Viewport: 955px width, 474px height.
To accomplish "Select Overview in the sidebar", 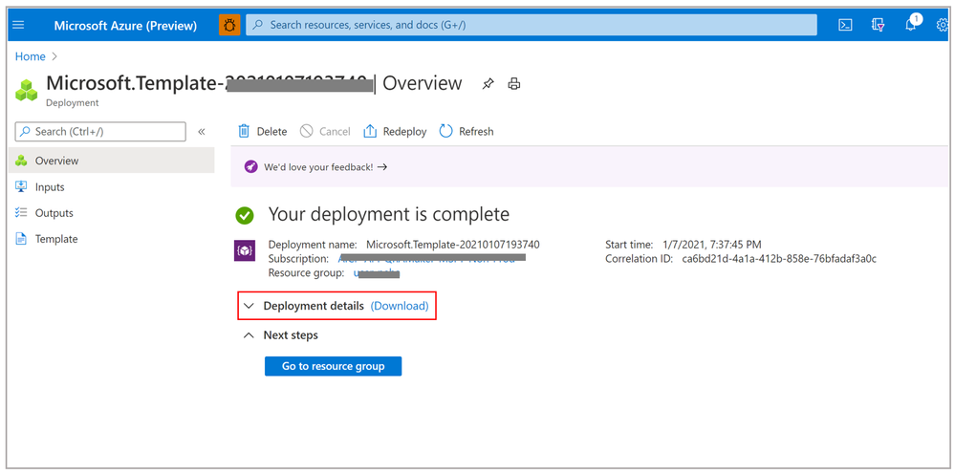I will tap(112, 161).
